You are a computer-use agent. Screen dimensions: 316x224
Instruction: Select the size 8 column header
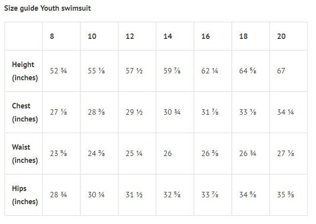tap(52, 36)
